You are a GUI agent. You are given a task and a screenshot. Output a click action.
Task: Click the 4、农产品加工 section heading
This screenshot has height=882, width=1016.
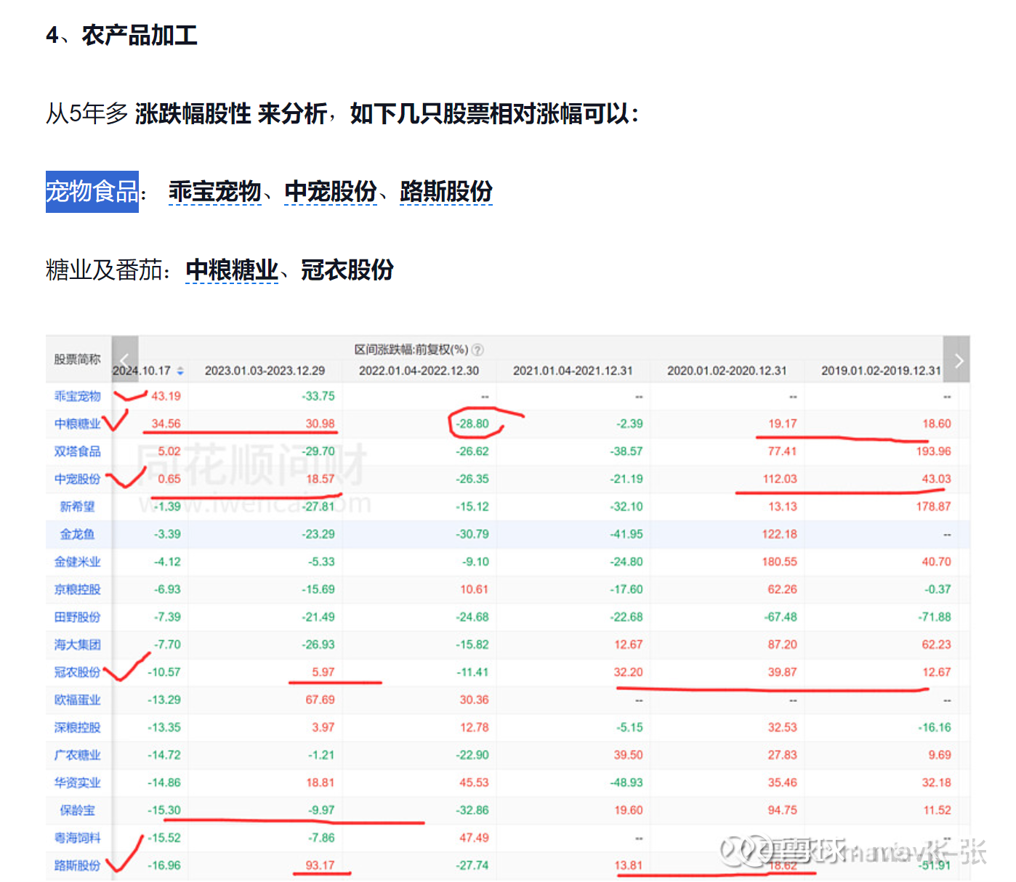tap(121, 35)
